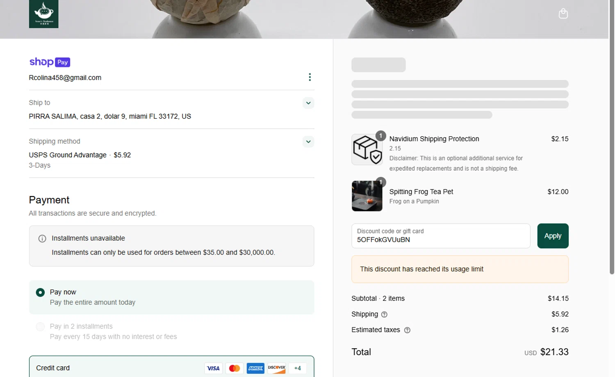
Task: Click the Spitting Frog Tea Pet thumbnail
Action: [367, 196]
